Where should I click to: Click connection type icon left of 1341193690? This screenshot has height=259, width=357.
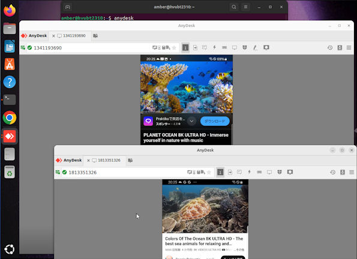pos(23,47)
